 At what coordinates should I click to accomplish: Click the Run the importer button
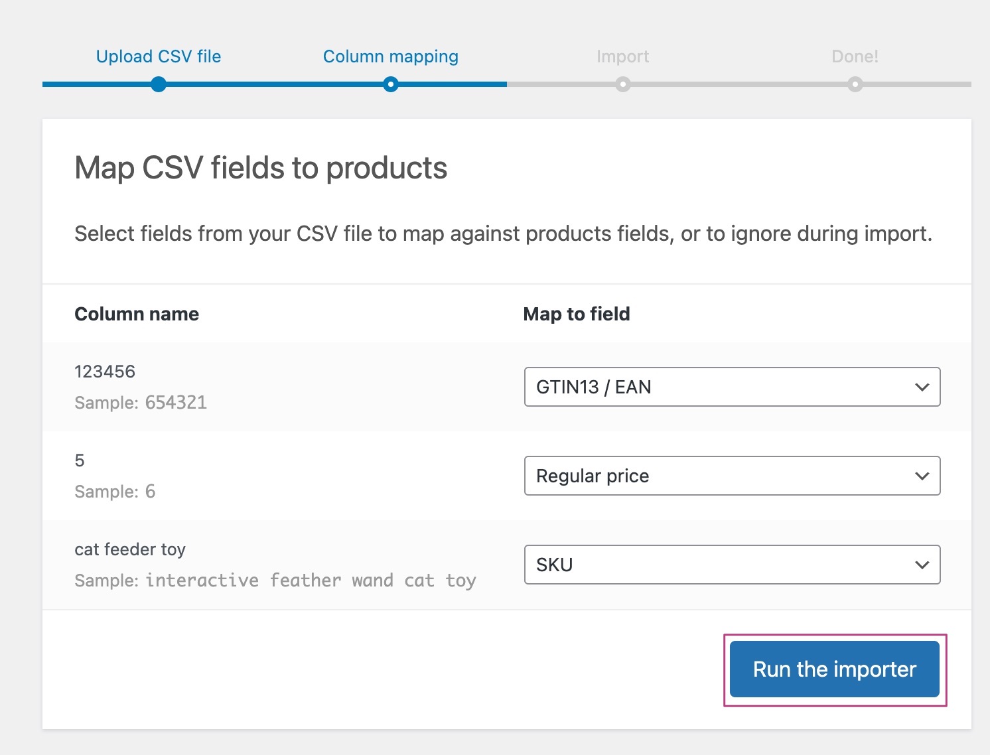[x=834, y=669]
